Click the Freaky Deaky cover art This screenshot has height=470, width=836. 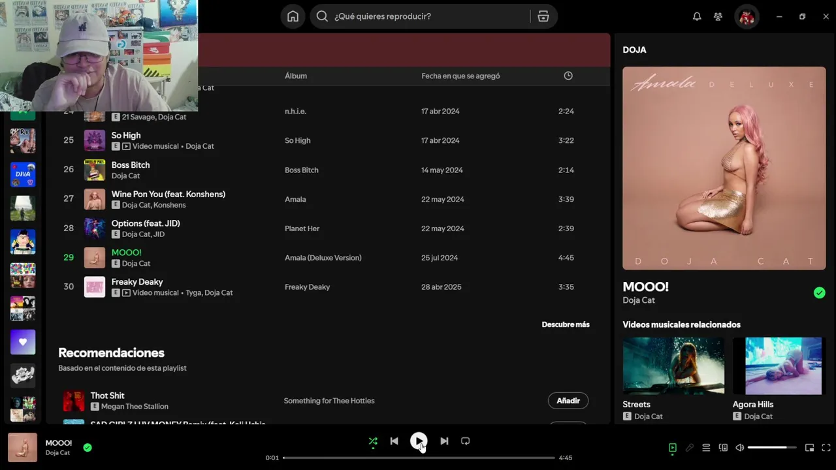[x=95, y=287]
